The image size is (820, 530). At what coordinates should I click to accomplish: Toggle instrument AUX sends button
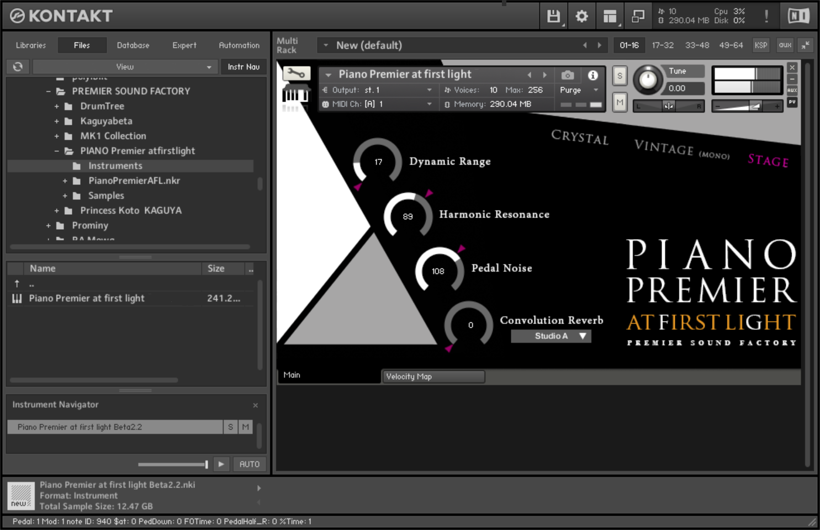click(792, 91)
